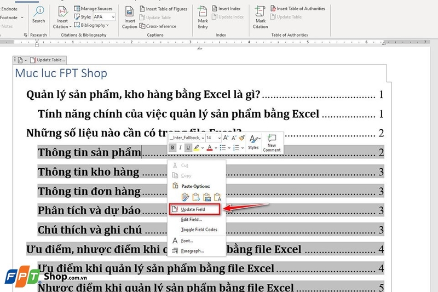This screenshot has height=292, width=438.
Task: Click Keep Text Only paste option
Action: [218, 197]
